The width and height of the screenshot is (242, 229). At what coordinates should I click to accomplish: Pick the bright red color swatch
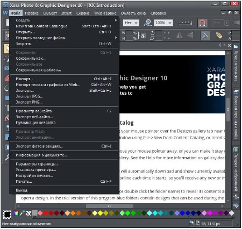point(46,213)
